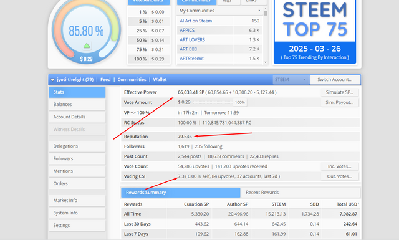Open the APPICS community link
This screenshot has width=399, height=240.
[x=187, y=31]
